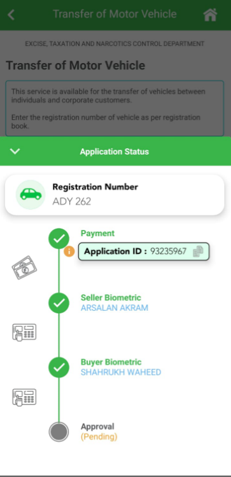This screenshot has height=477, width=231.
Task: Open the home icon in header
Action: coord(211,15)
